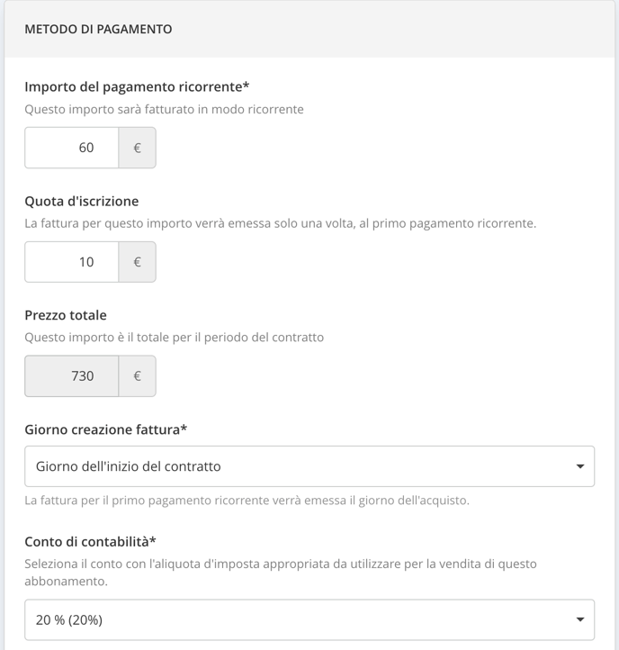Select the Quota d'iscrizione field showing 10
The width and height of the screenshot is (619, 650).
pos(72,262)
